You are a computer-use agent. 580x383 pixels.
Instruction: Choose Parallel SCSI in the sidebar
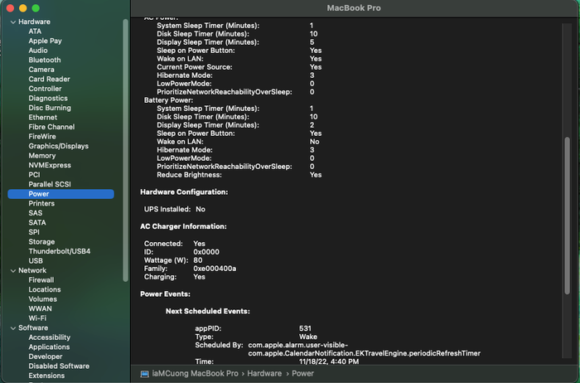click(50, 184)
